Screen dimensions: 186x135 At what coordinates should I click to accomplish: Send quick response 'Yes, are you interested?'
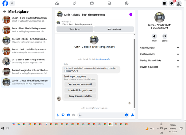click(80, 85)
